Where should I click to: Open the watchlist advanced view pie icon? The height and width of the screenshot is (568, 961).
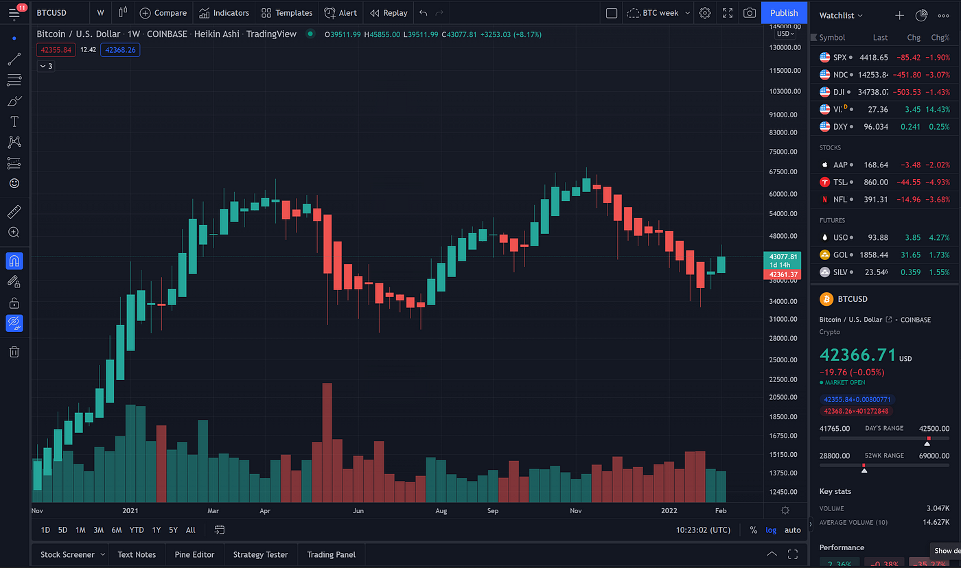click(921, 14)
